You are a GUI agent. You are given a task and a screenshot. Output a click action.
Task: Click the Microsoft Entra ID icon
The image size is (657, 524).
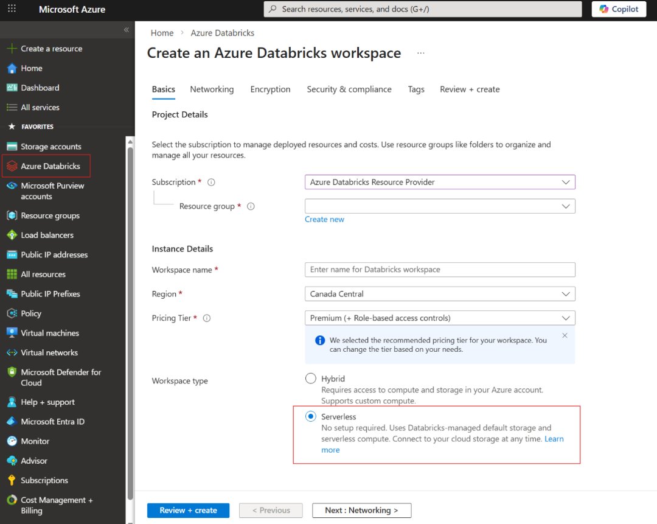tap(12, 422)
